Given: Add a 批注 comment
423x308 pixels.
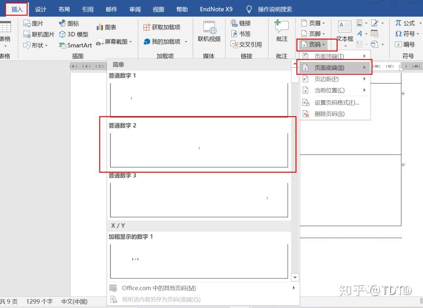Looking at the screenshot, I should [282, 31].
